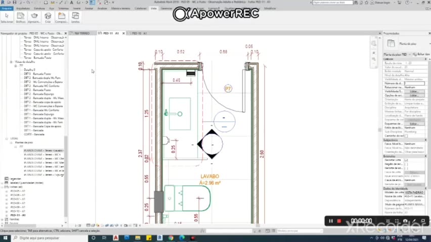Toggle the Região de recorte visível checkbox
This screenshot has width=431, height=242.
pos(406,164)
